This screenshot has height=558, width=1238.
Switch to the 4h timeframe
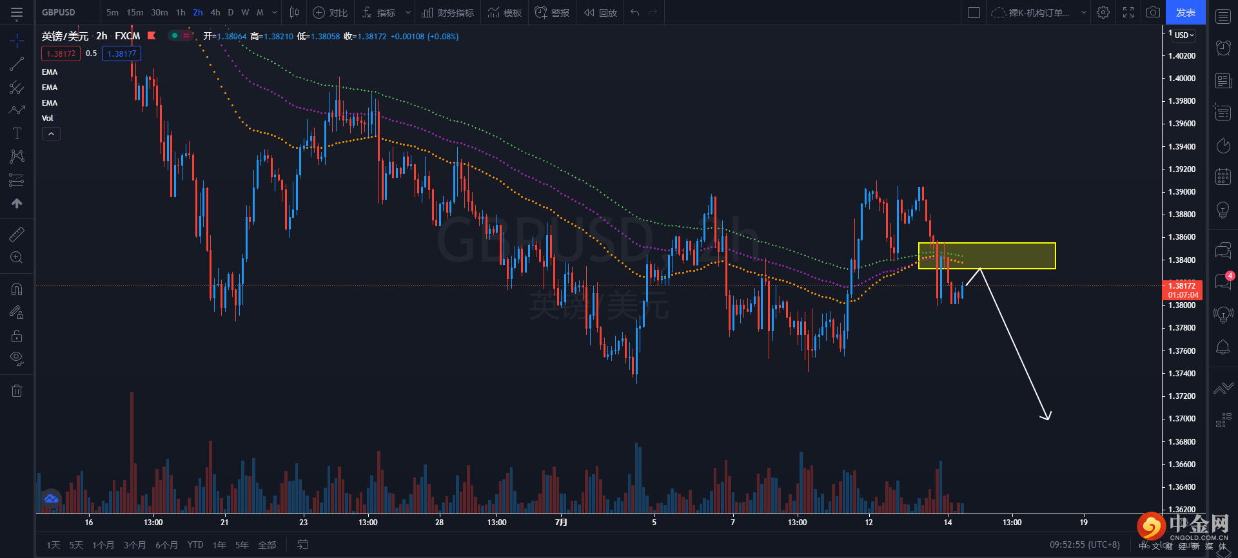215,12
